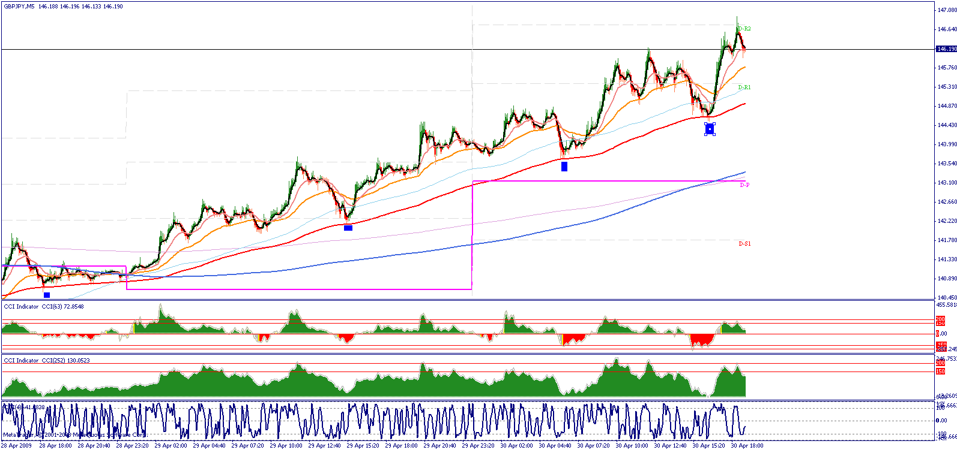Click the 30 Apr 10:00 time label

pyautogui.click(x=632, y=446)
